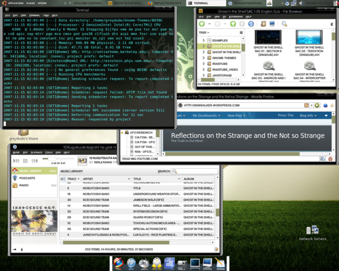Expand the Iraistube folder in tree
The width and height of the screenshot is (339, 271).
tap(203, 64)
